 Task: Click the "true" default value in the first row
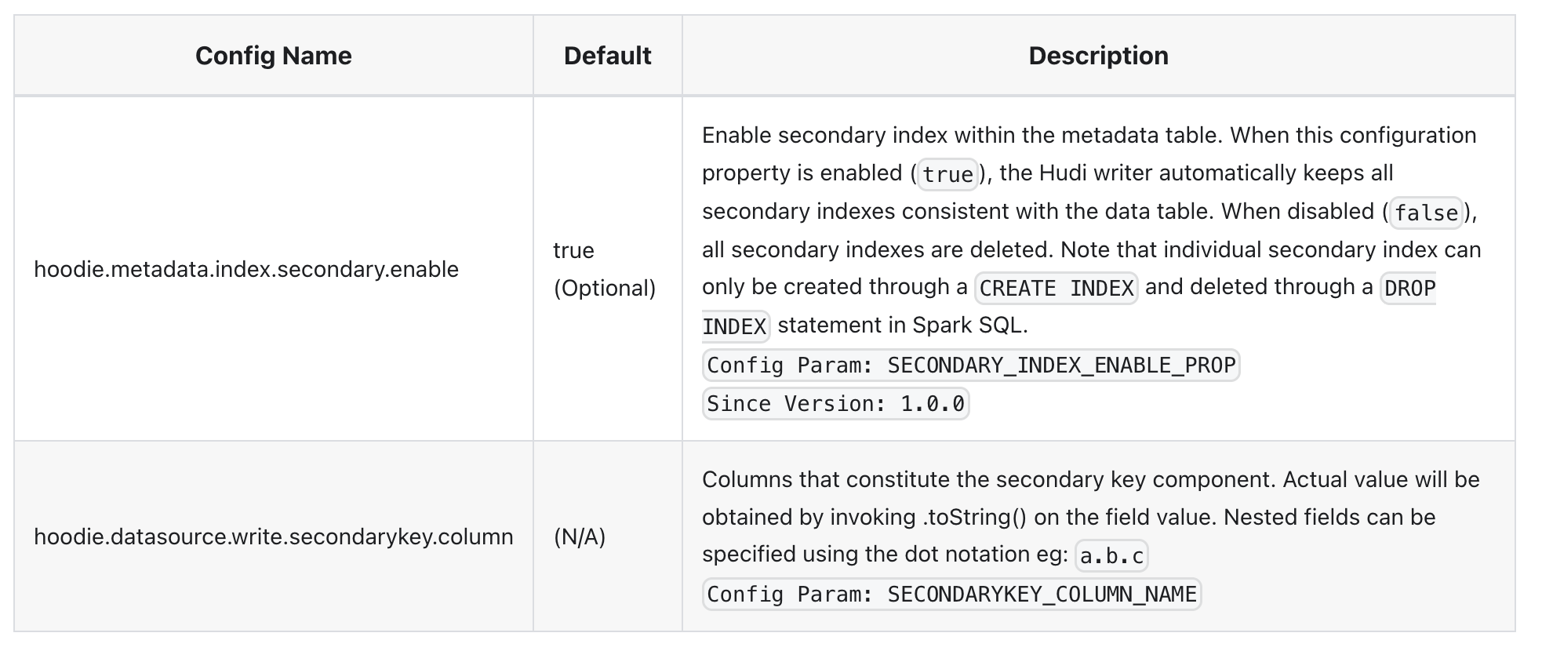573,250
